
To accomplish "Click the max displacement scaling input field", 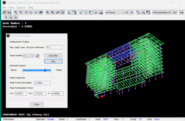I will coord(55,47).
